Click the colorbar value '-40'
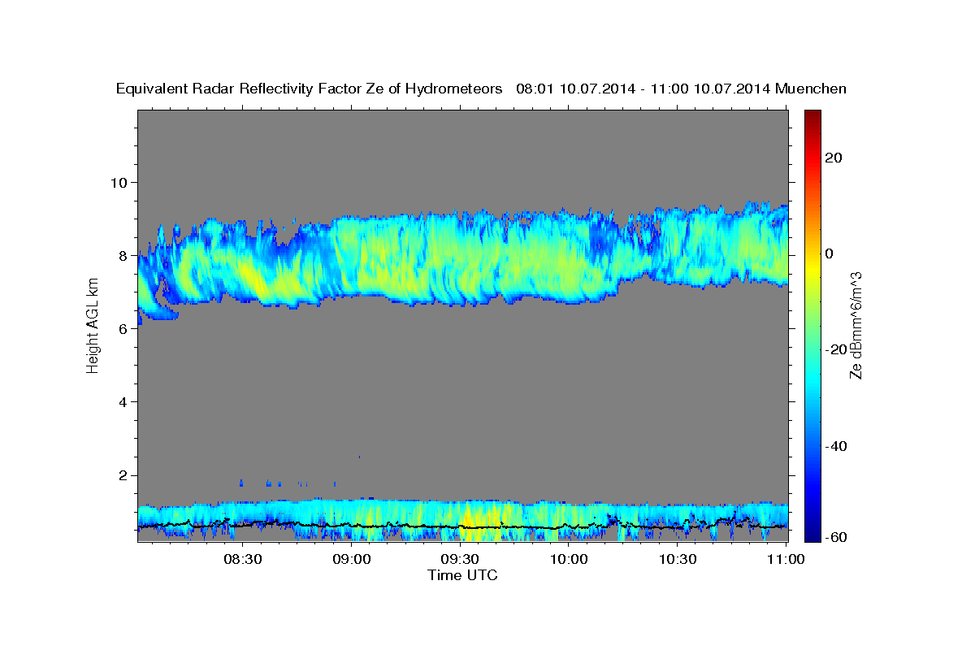This screenshot has height=650, width=975. tap(836, 446)
